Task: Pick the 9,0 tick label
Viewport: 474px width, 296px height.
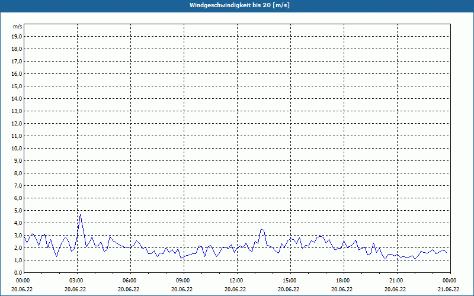Action: [x=18, y=160]
